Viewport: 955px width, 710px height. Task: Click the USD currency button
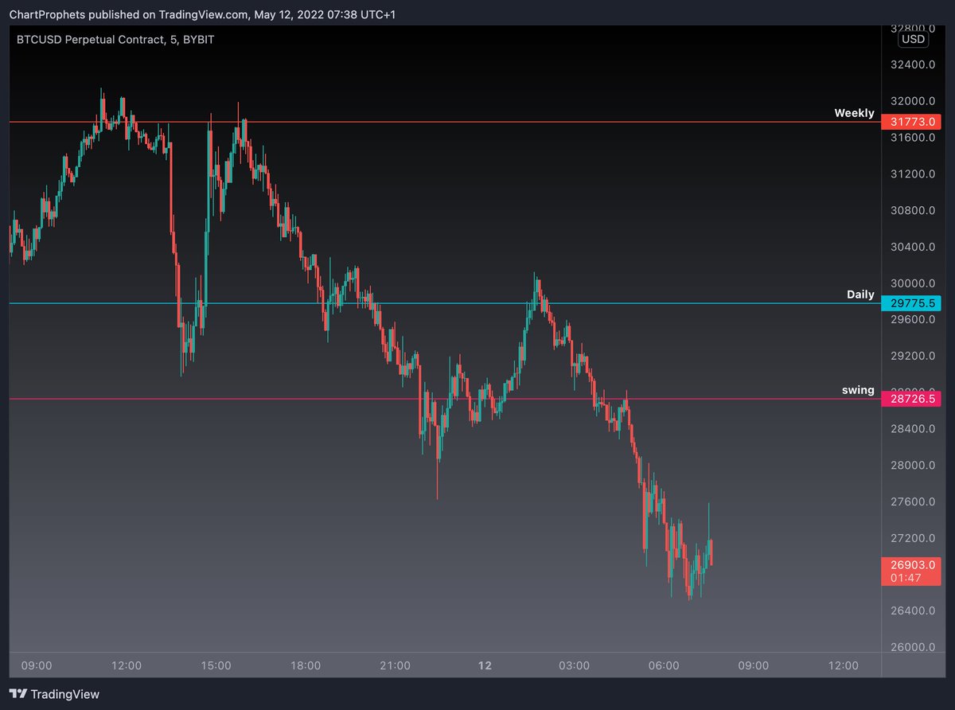[912, 39]
